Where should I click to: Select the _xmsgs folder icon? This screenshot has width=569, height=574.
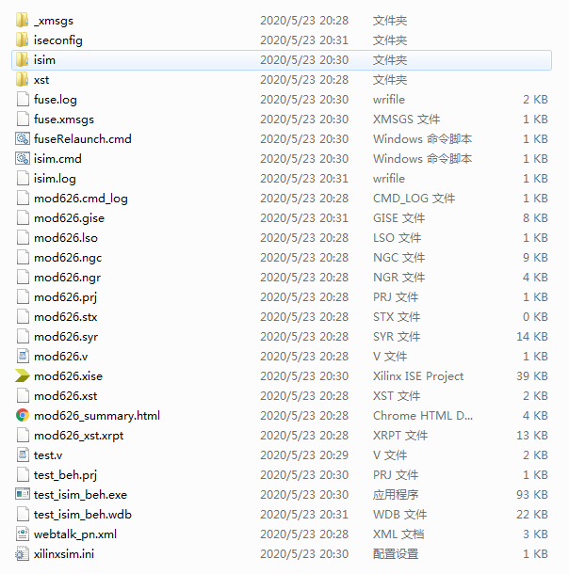22,20
